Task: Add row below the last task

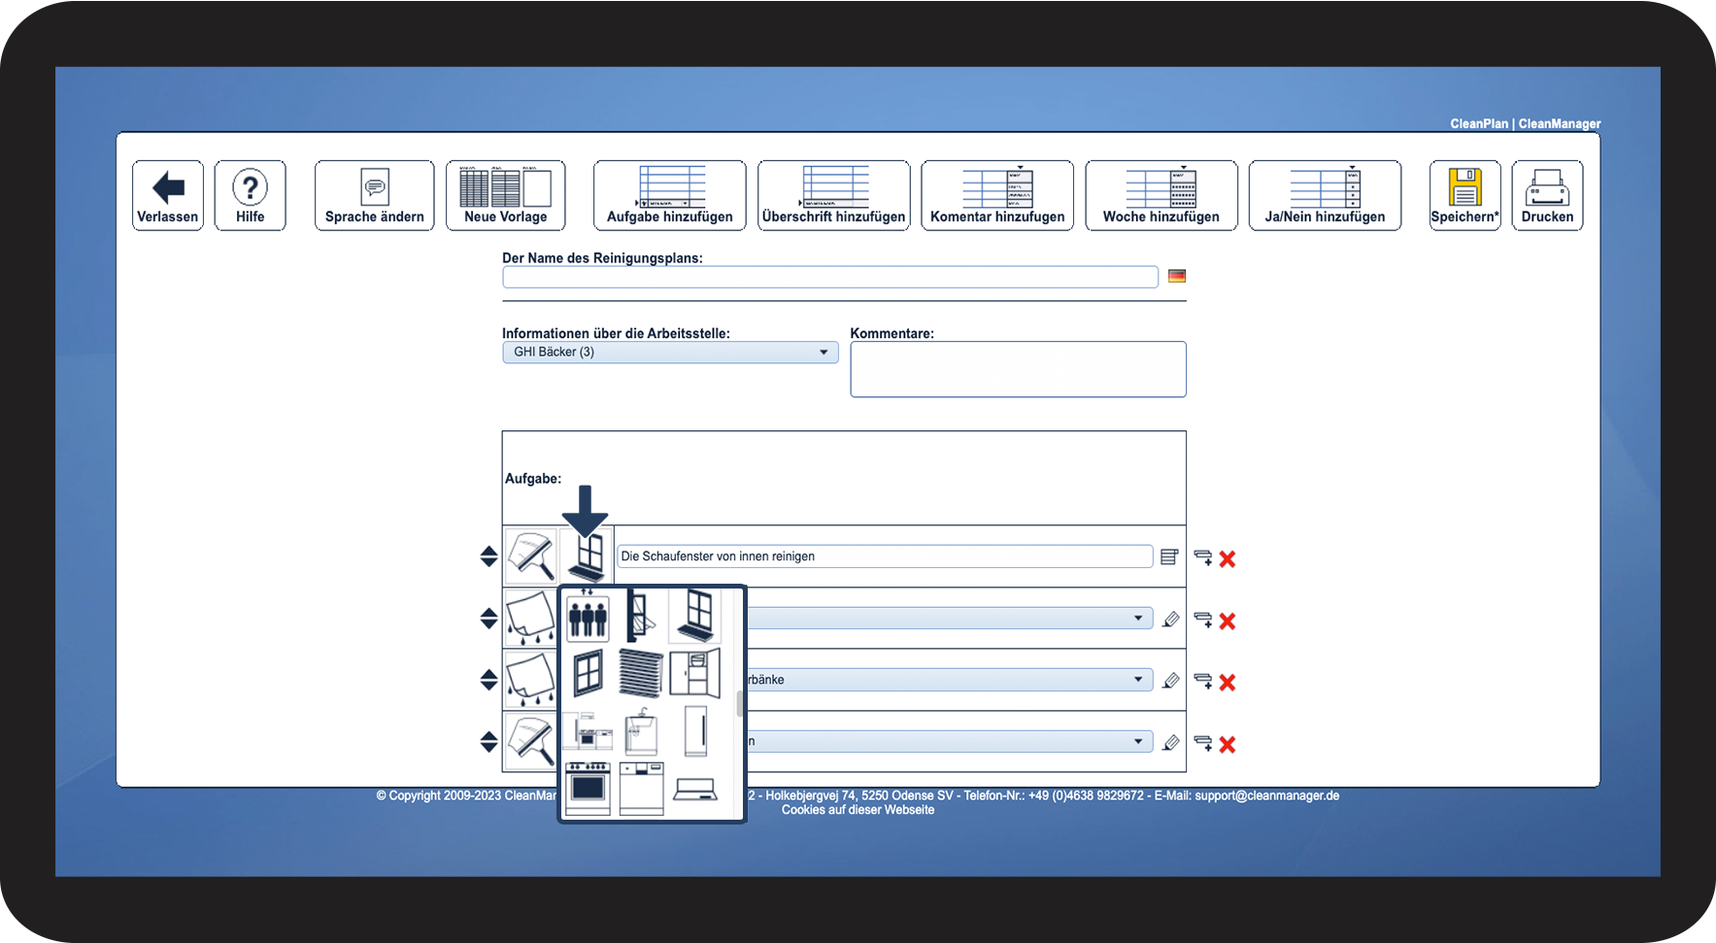Action: tap(1202, 743)
